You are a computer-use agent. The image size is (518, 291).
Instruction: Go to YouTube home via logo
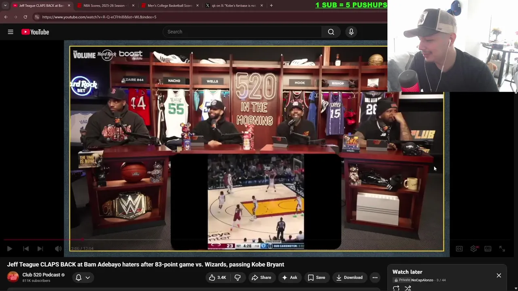tap(35, 32)
